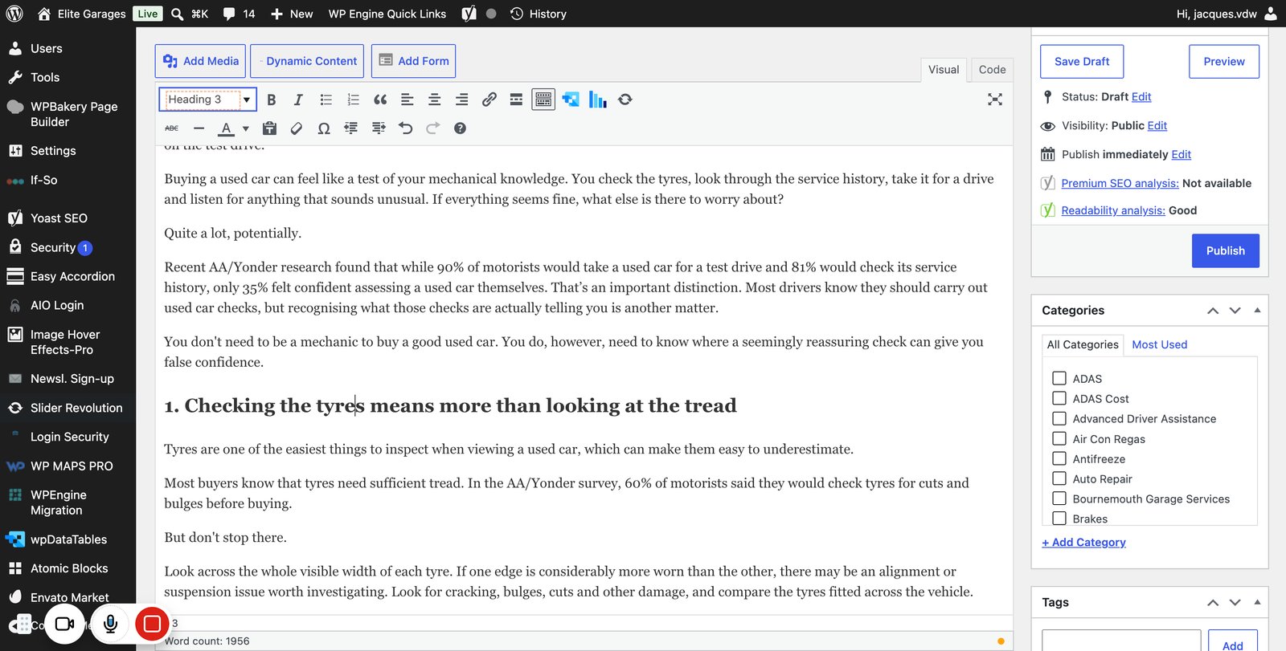
Task: Open Slider Revolution from admin menu
Action: pos(76,408)
